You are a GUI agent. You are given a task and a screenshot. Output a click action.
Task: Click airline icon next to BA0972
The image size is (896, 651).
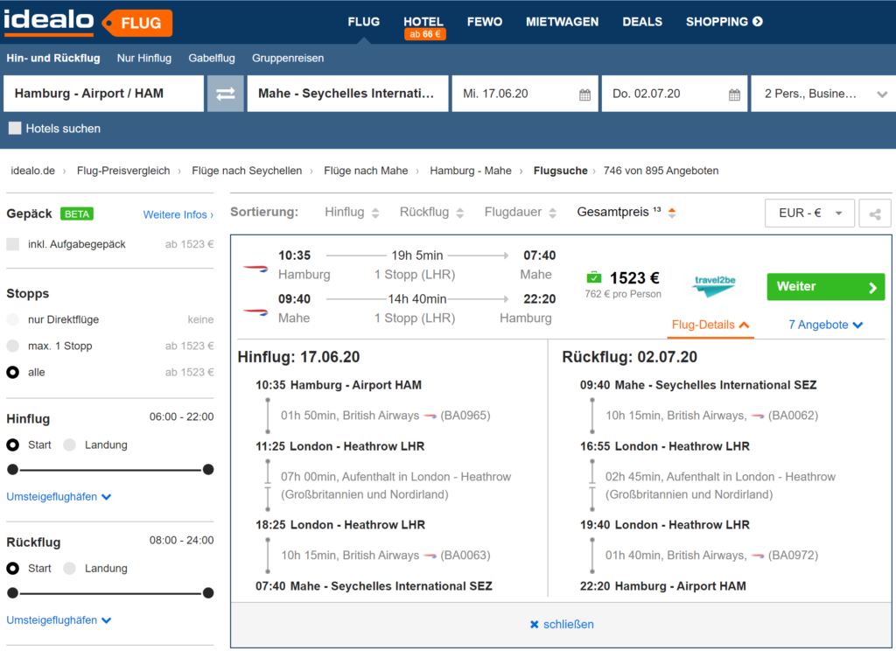pos(758,556)
